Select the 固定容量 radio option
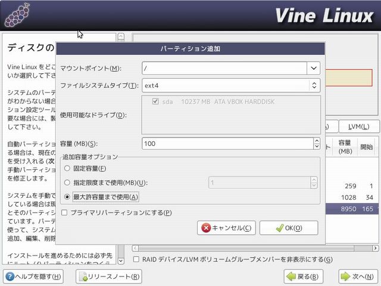The height and width of the screenshot is (286, 381). 67,169
